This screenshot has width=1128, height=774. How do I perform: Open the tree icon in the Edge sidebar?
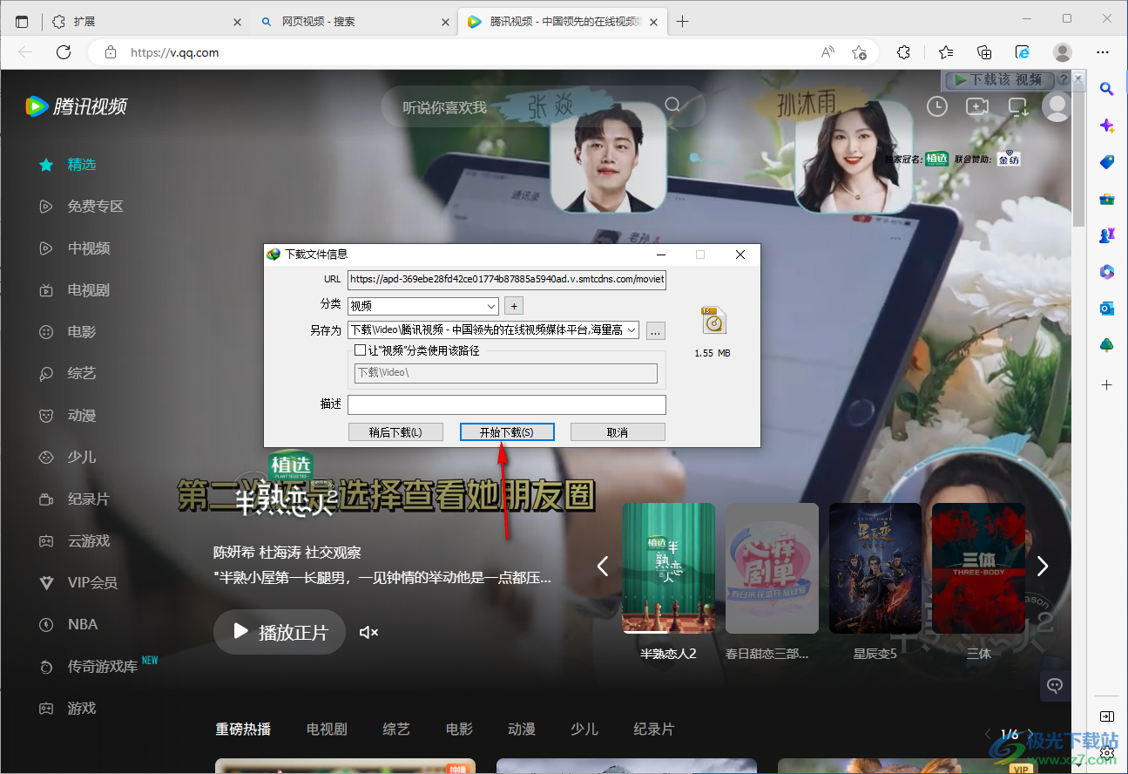(1106, 345)
